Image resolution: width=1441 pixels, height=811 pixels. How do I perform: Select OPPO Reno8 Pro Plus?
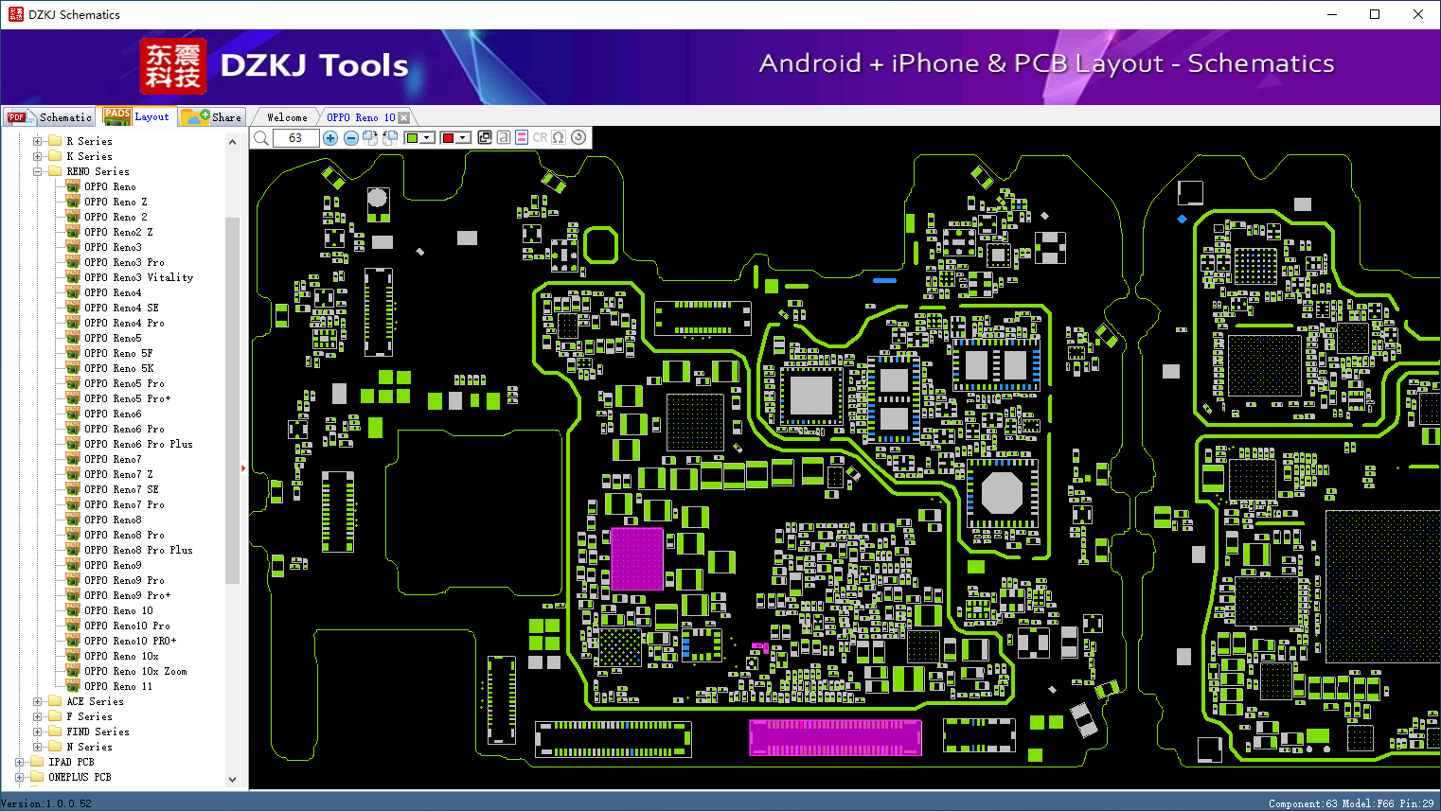coord(138,550)
